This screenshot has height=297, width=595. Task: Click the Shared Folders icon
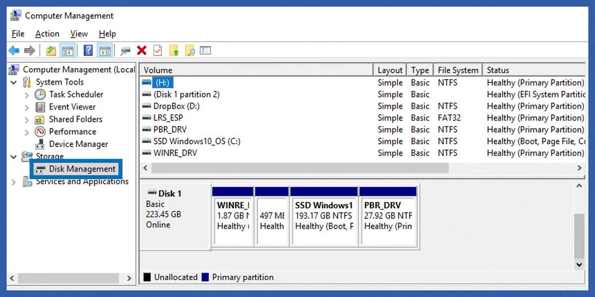(40, 119)
